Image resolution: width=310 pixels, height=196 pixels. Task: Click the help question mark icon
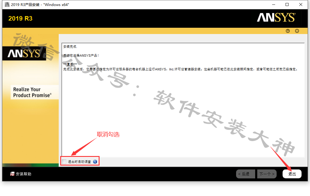[288, 31]
